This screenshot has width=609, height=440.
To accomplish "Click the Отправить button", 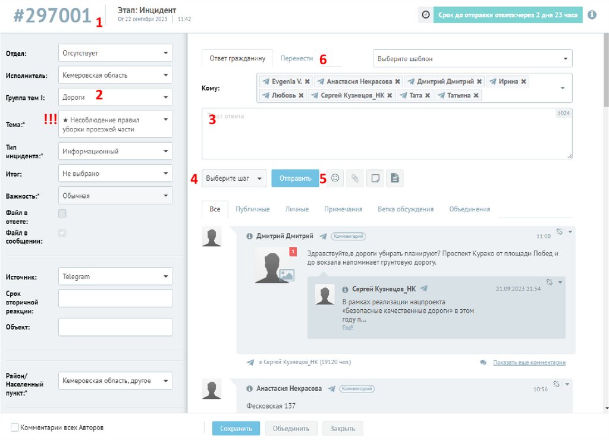I will 295,178.
